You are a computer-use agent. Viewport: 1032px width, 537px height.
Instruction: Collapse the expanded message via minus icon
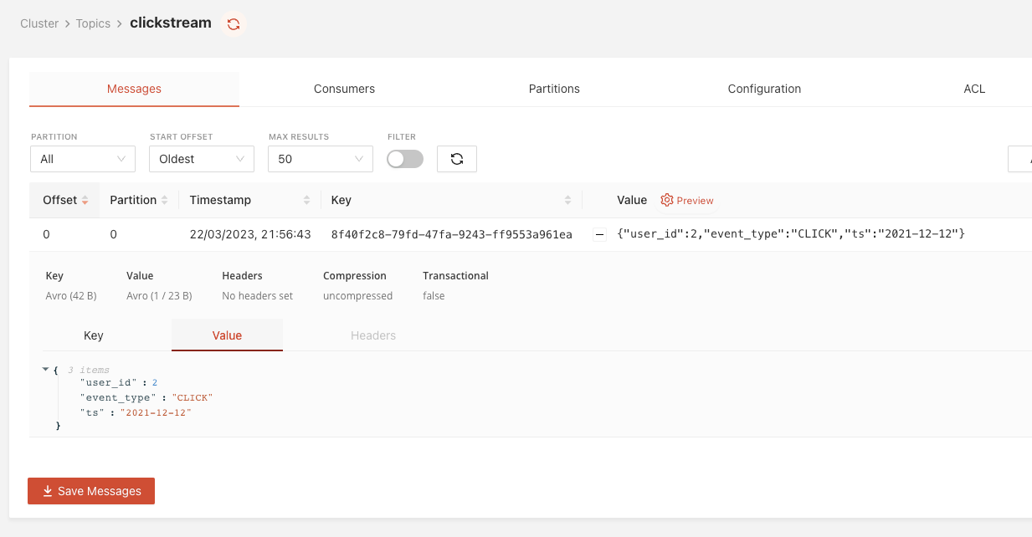(x=599, y=234)
